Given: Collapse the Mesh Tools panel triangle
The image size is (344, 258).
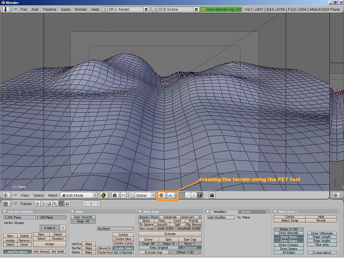Looking at the screenshot, I should point(140,212).
